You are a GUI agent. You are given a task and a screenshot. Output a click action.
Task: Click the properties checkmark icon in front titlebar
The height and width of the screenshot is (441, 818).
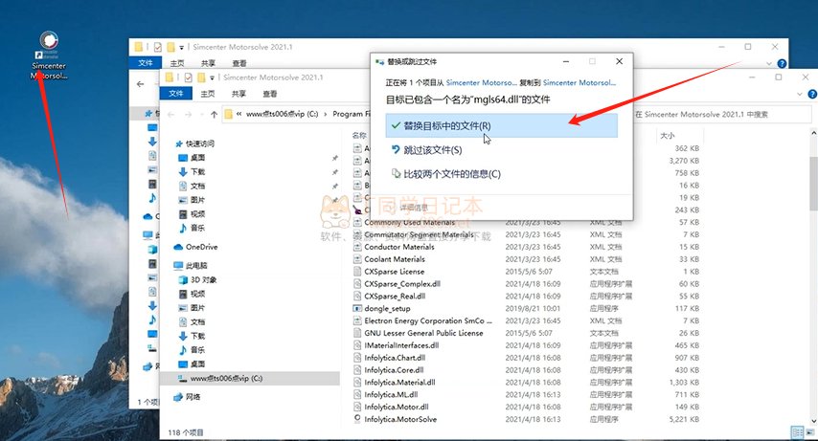tap(188, 77)
